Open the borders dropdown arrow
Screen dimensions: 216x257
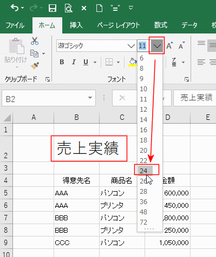118,63
